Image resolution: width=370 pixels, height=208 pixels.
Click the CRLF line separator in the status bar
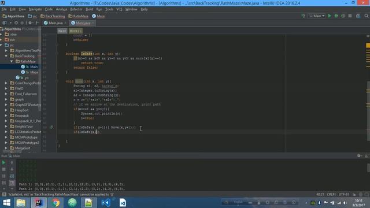click(331, 195)
